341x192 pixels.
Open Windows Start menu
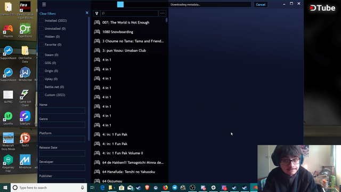point(5,188)
